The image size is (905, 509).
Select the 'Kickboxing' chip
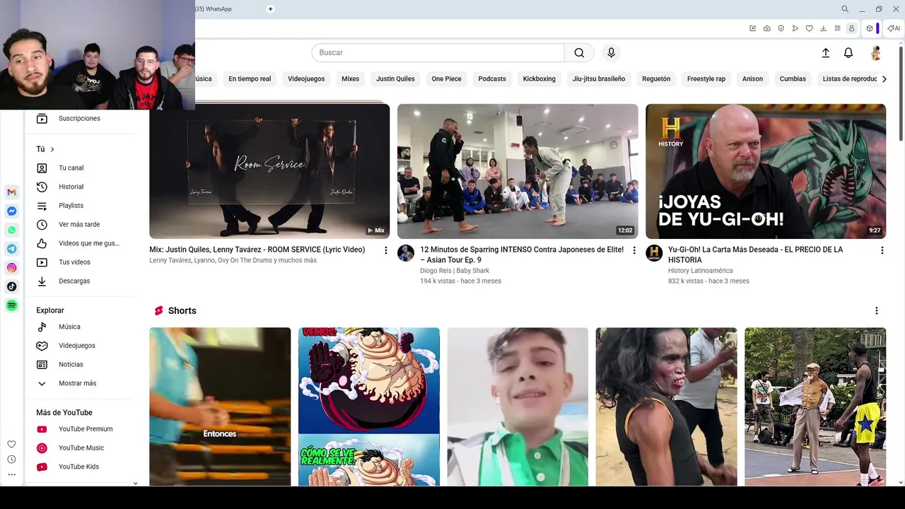(539, 79)
